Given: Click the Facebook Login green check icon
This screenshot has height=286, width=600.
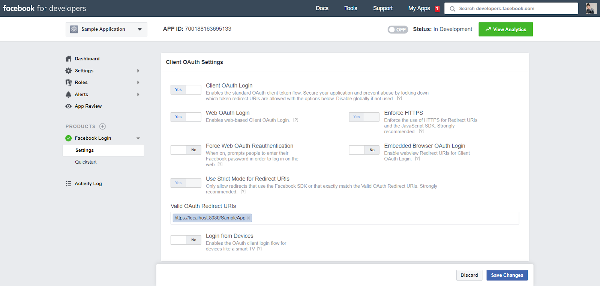Looking at the screenshot, I should tap(68, 138).
